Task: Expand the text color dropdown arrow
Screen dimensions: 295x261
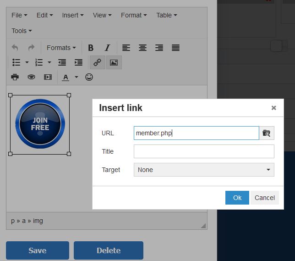Action: click(x=76, y=77)
